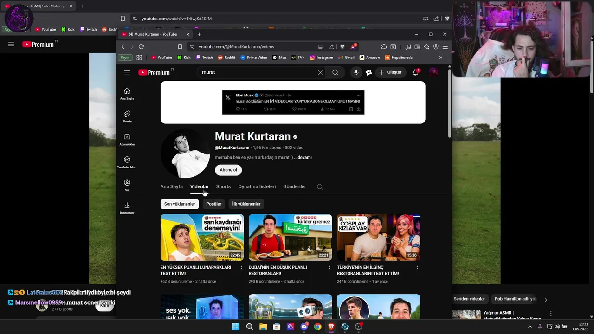Select 'Popüler' filter chip
The image size is (594, 334).
[214, 204]
